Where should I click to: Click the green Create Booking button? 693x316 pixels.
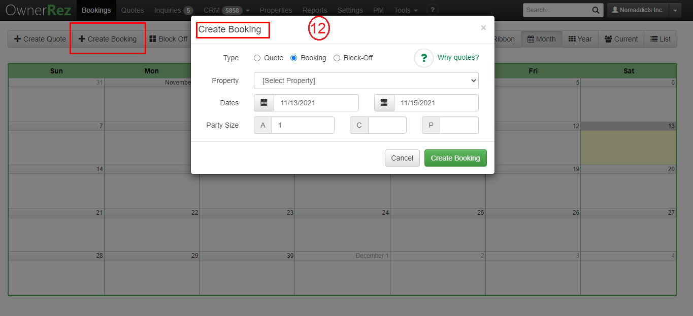(455, 158)
